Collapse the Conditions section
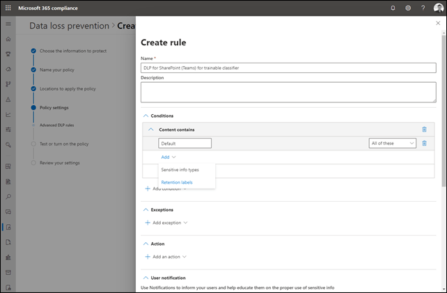 click(145, 116)
